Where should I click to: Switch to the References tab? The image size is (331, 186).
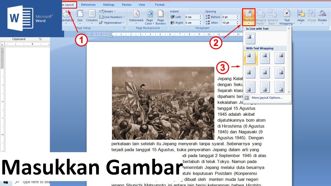(x=88, y=5)
